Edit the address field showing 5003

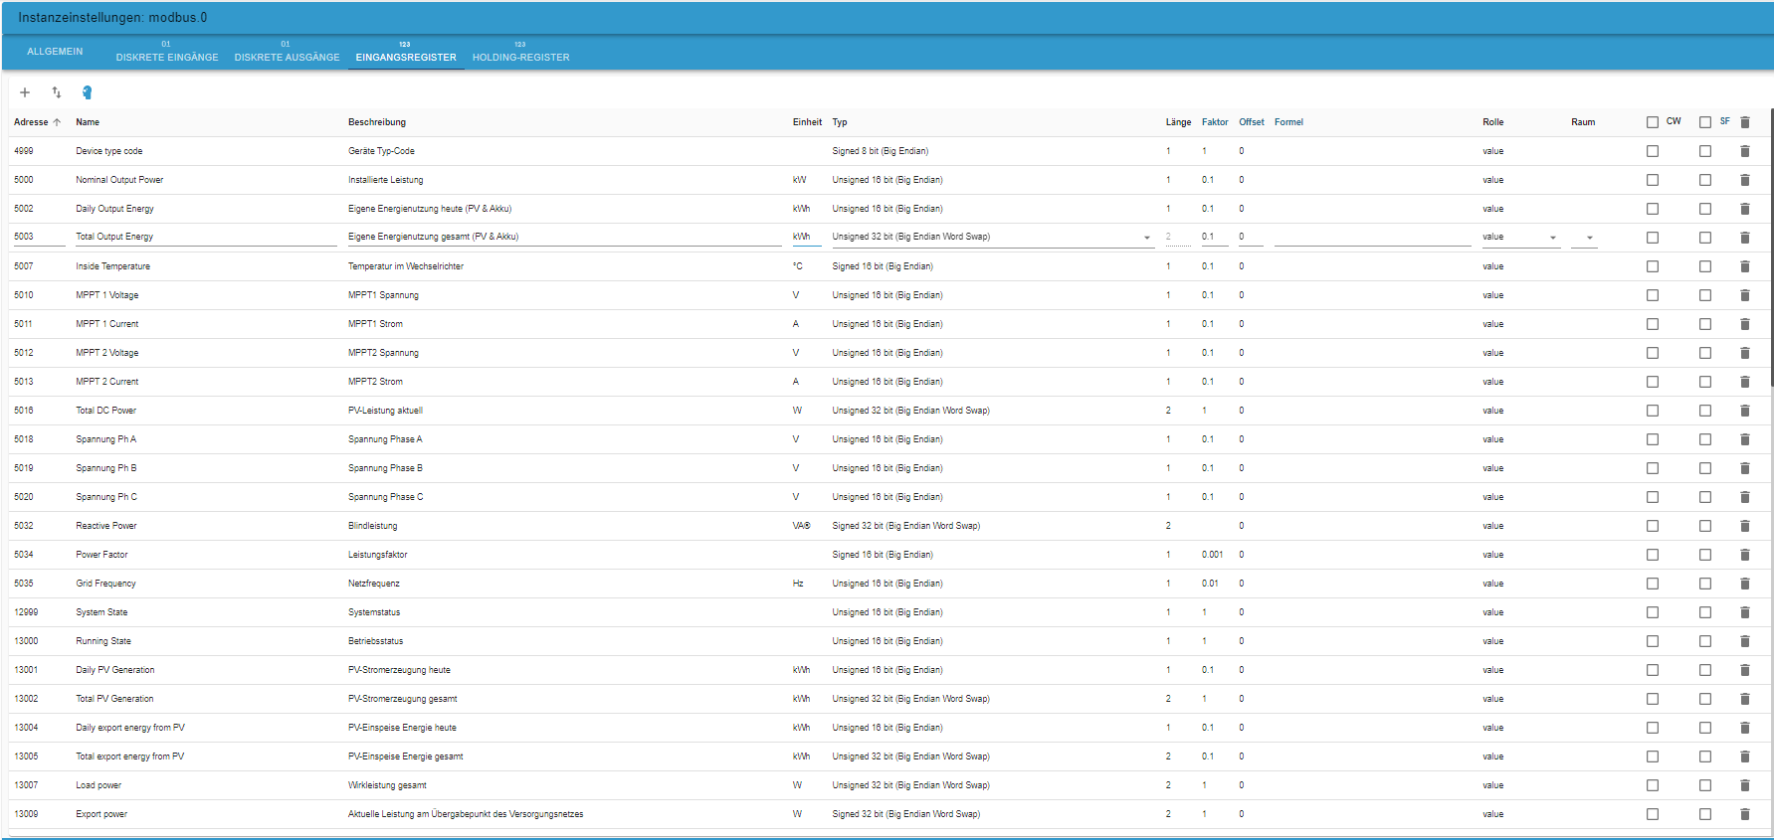(x=39, y=237)
